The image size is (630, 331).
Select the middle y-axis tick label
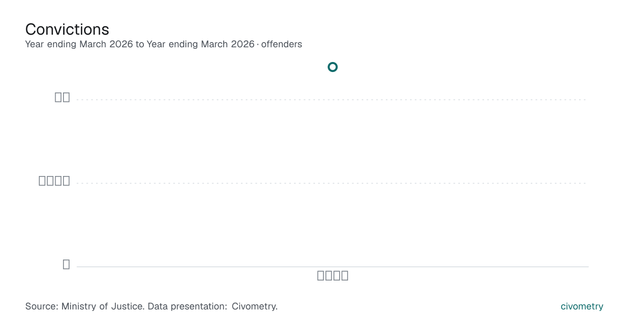click(55, 181)
